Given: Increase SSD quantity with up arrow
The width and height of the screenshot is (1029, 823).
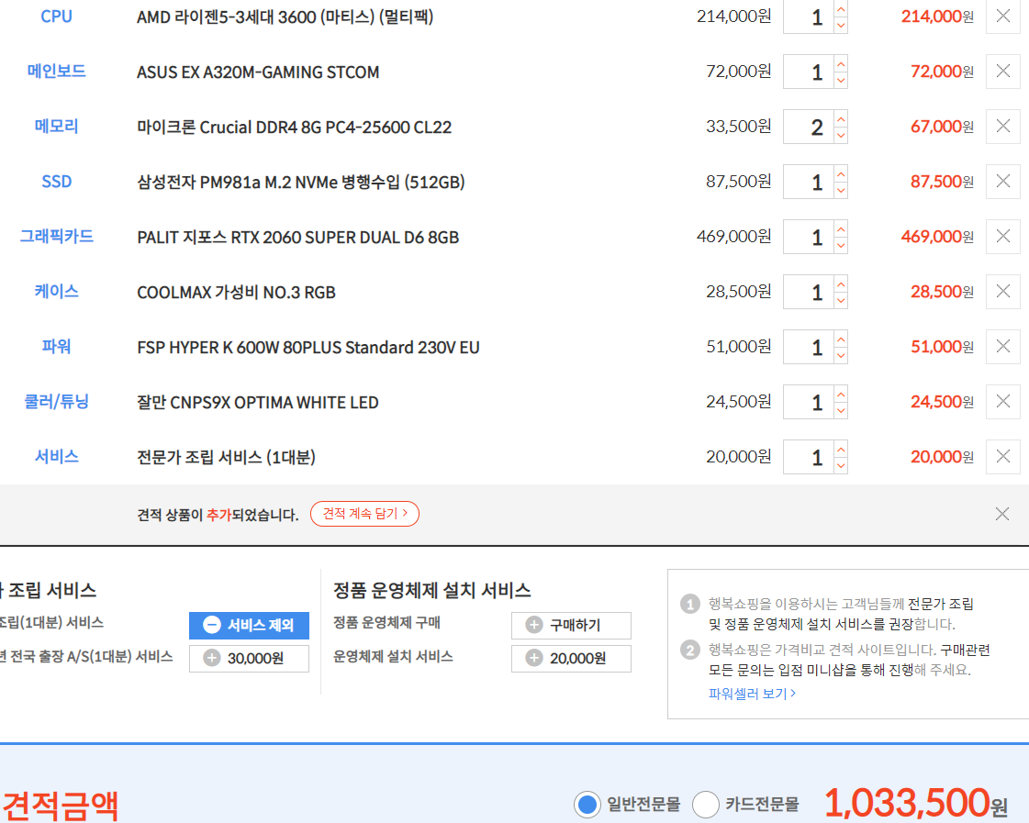Looking at the screenshot, I should click(x=841, y=173).
